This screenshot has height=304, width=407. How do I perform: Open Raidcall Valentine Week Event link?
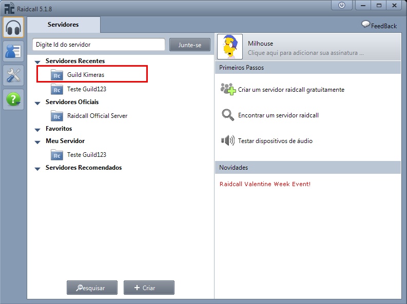click(x=265, y=184)
